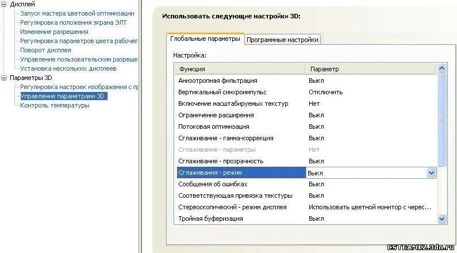Click the Функция column header

240,69
